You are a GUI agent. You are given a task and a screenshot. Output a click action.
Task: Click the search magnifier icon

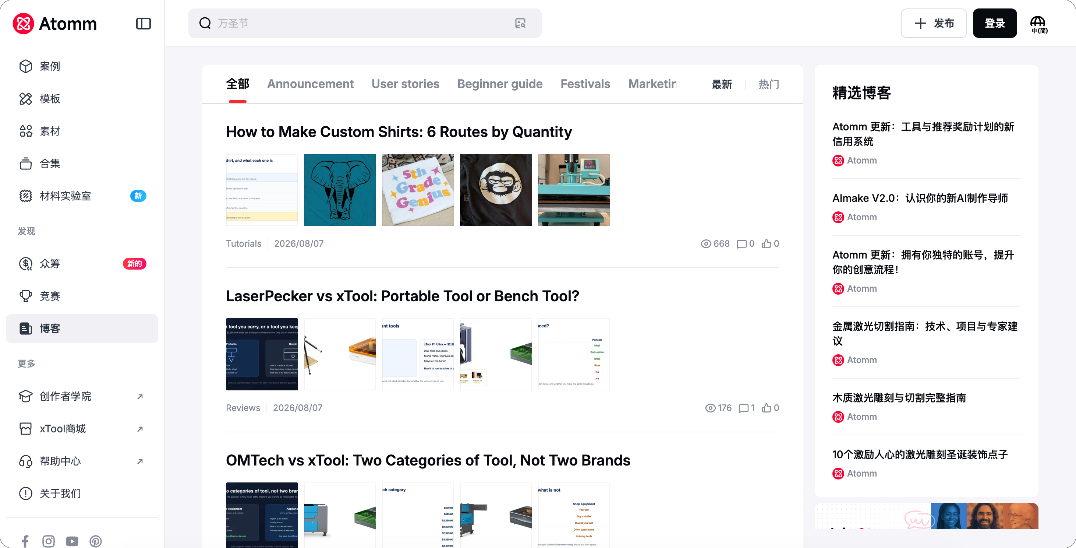tap(205, 23)
